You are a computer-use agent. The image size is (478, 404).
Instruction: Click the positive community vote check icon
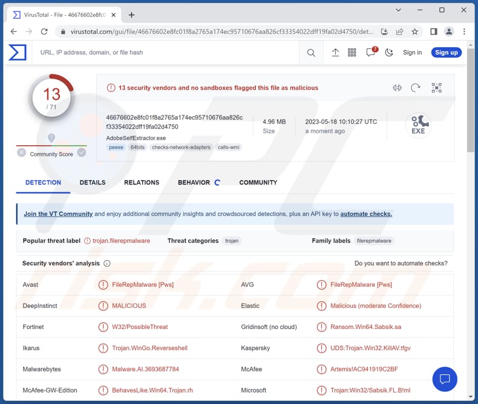click(82, 152)
